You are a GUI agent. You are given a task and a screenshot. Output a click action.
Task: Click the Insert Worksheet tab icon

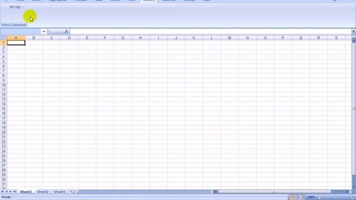(73, 192)
